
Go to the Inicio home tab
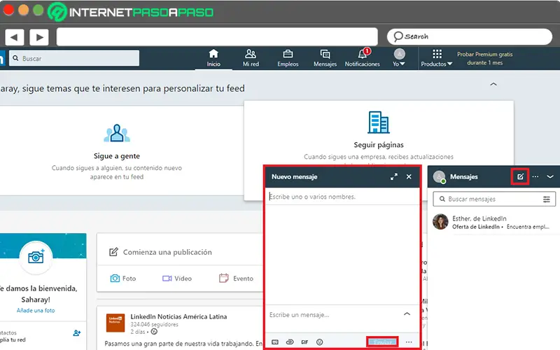213,58
